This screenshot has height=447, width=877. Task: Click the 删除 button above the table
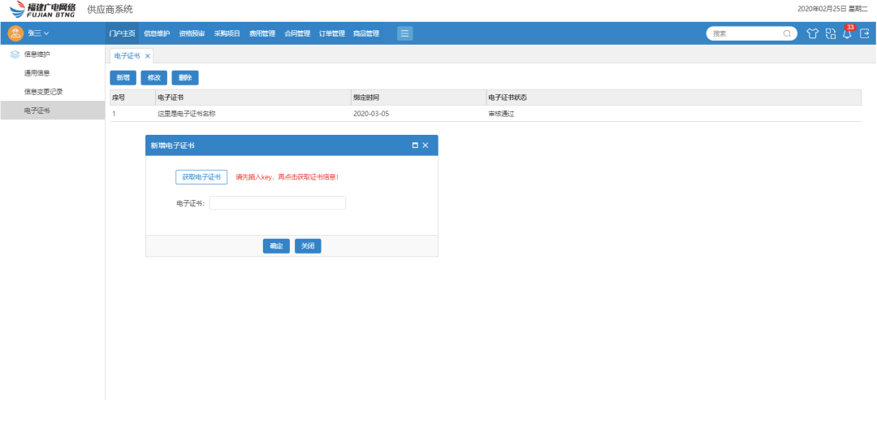click(x=185, y=78)
